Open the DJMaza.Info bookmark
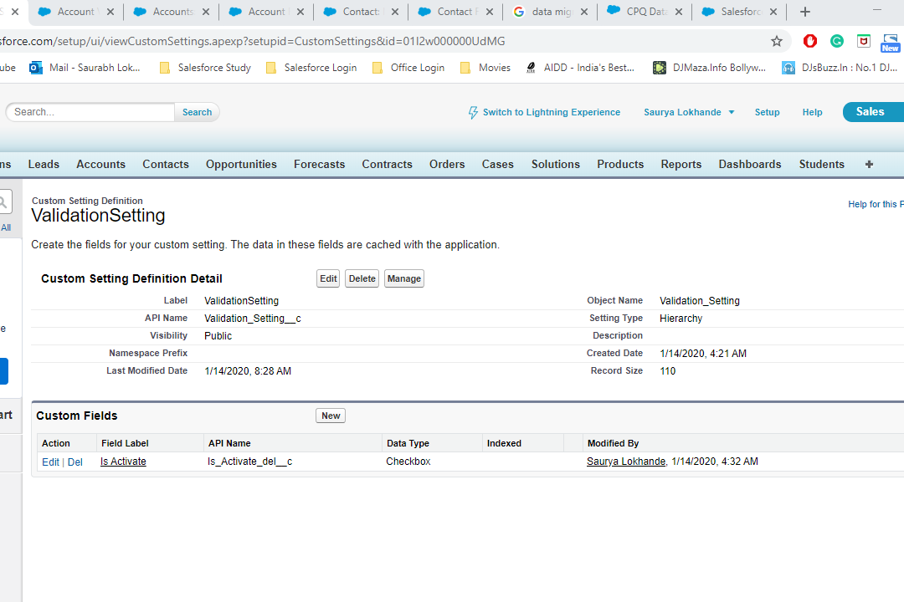Image resolution: width=904 pixels, height=602 pixels. click(709, 68)
